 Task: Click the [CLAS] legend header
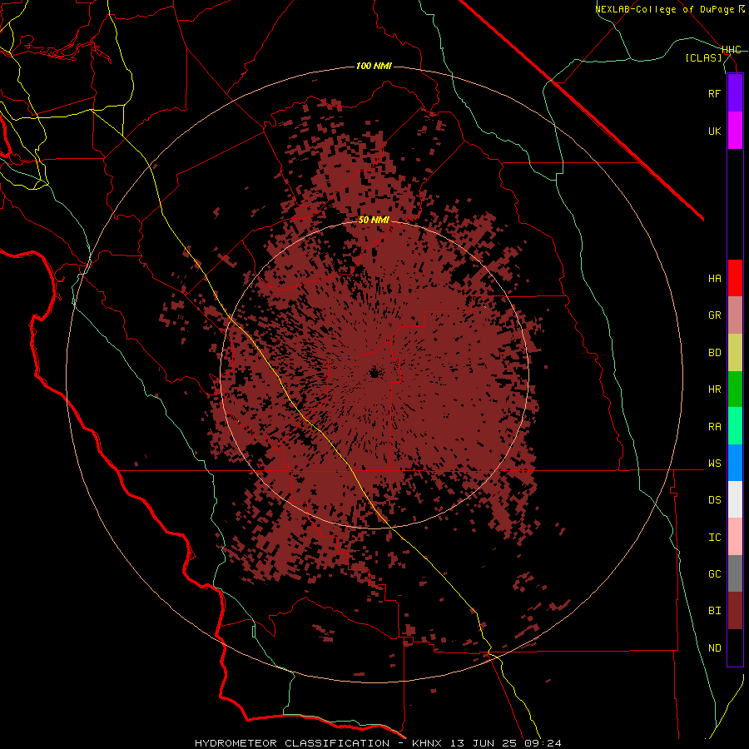coord(703,57)
